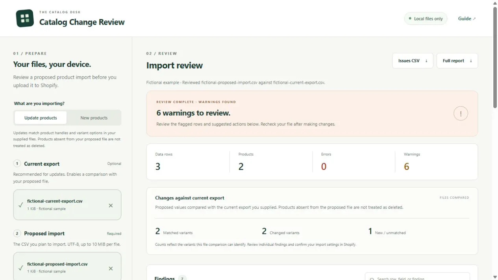Click the New / unmatched count
Screen dimensions: 498x280
tap(370, 231)
